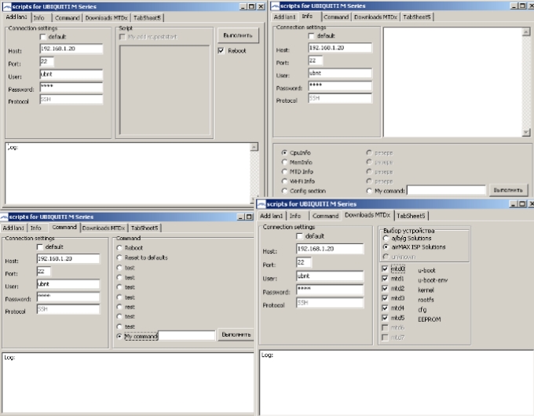Uncheck the mtd1 u-boot-env checkbox
The height and width of the screenshot is (416, 534).
pyautogui.click(x=385, y=279)
